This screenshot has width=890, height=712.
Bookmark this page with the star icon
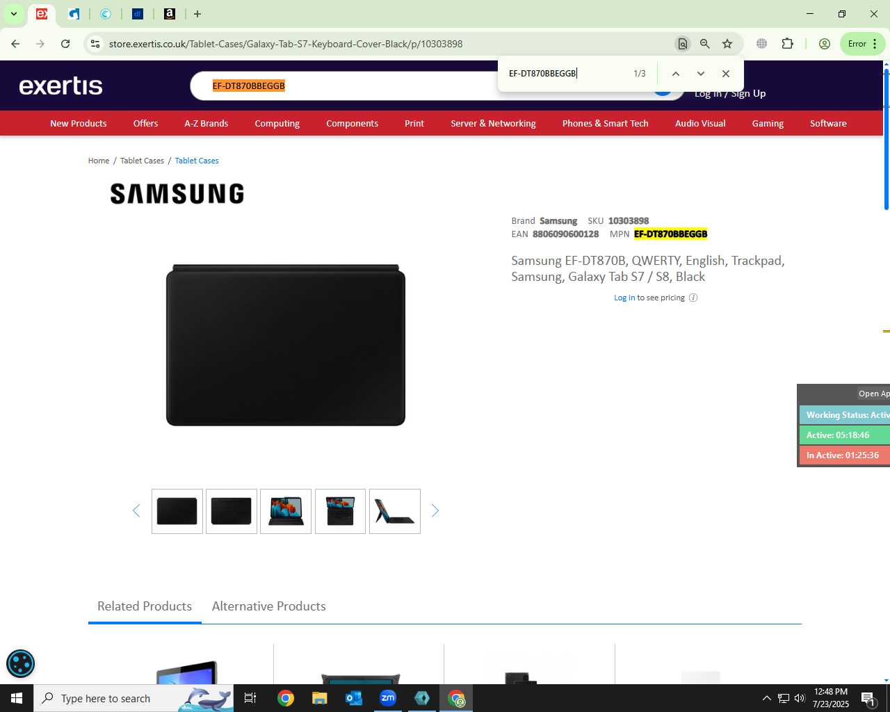point(727,44)
